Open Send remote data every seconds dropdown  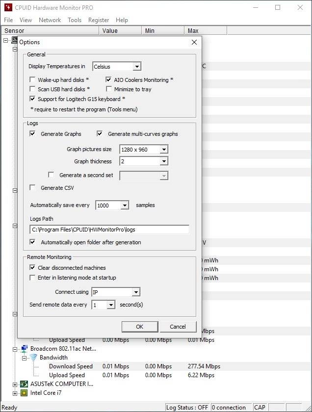[x=111, y=305]
